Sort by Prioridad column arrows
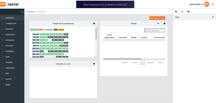Screen dimensions: 216x103 click(128, 36)
